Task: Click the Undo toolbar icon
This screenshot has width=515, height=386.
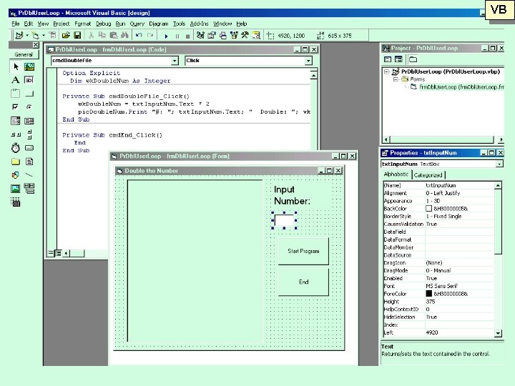Action: tap(139, 35)
